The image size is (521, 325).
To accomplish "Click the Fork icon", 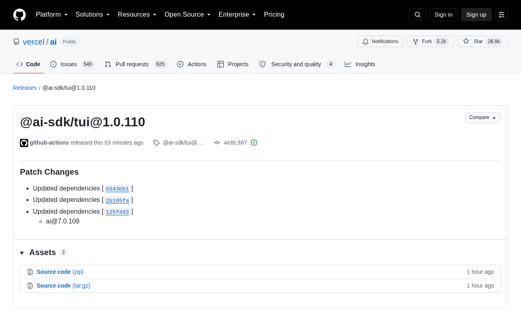I will tap(416, 41).
